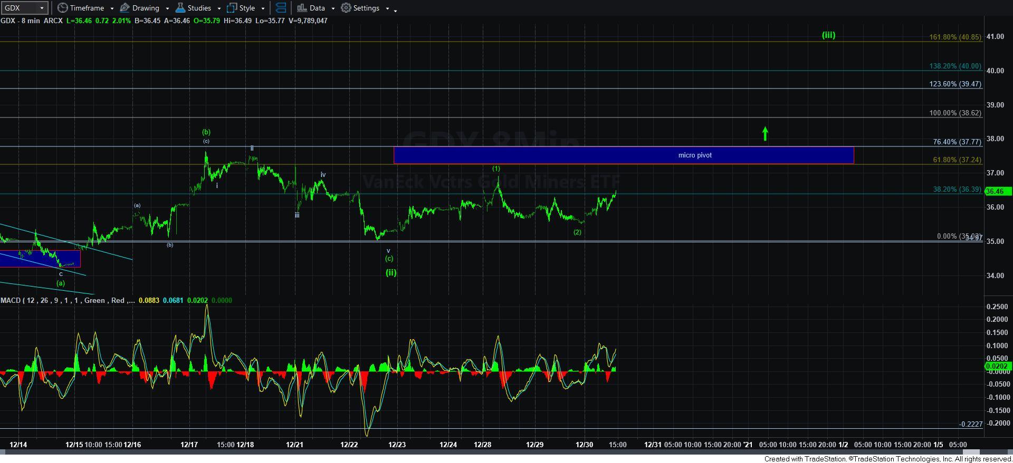
Task: Click the 34.00 price axis label
Action: (995, 275)
